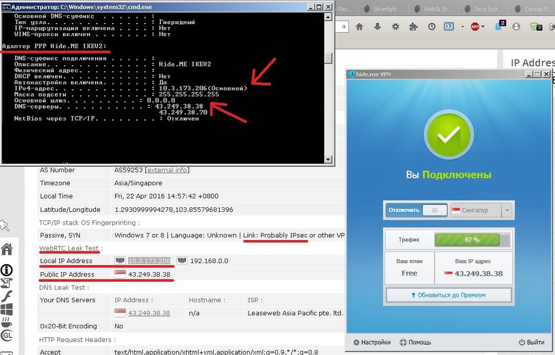555x355 pixels.
Task: Click cmd window scrollbar up arrow
Action: (328, 17)
